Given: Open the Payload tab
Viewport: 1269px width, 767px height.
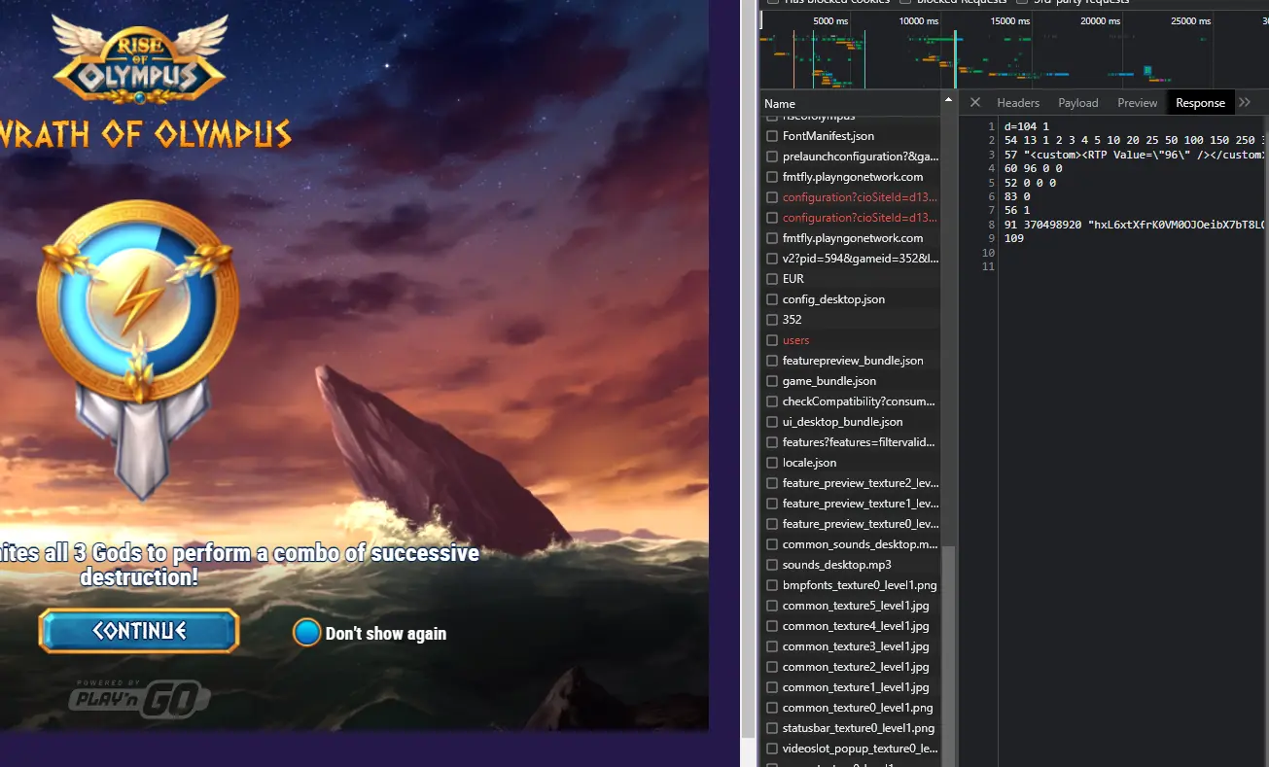Looking at the screenshot, I should [x=1078, y=103].
